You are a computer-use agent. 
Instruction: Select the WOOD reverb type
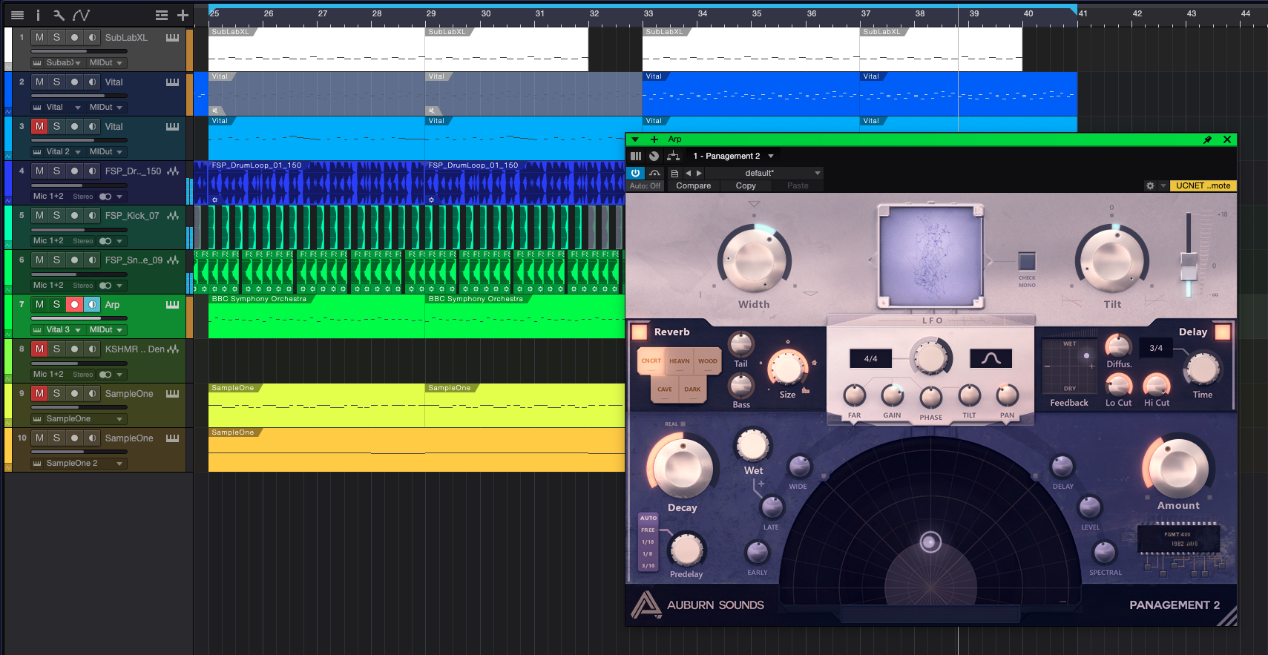(x=708, y=361)
